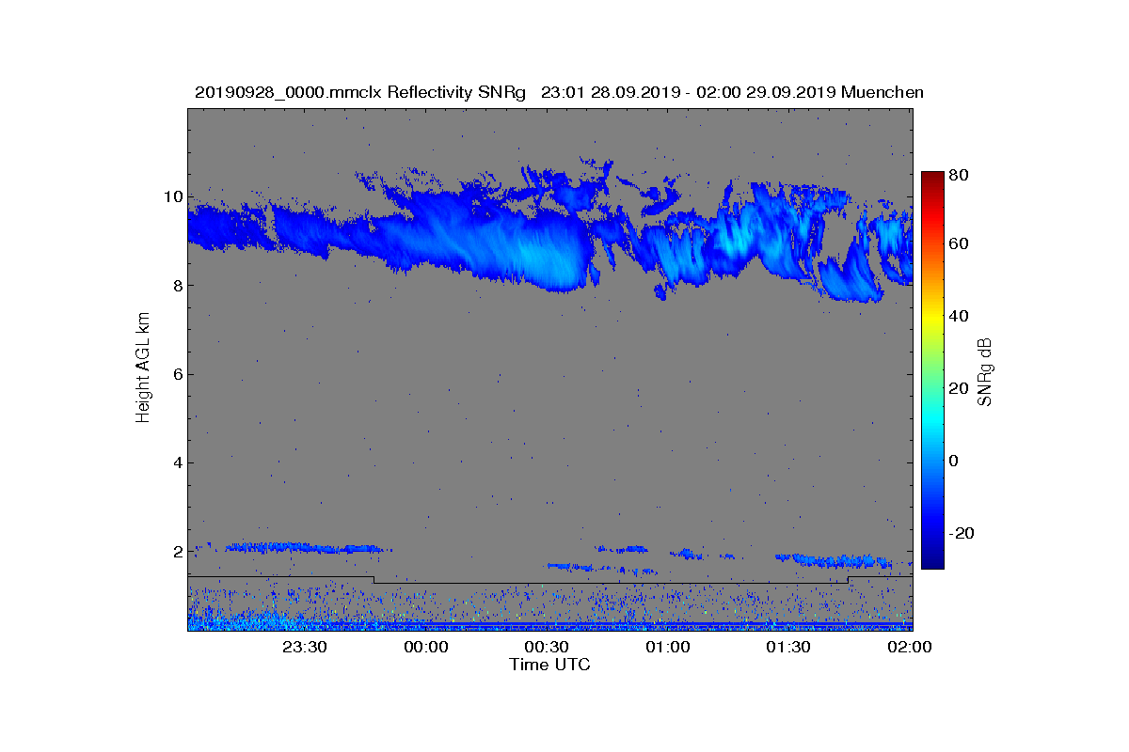Select the 'Height AGL km' y-axis label
The image size is (1129, 752).
click(143, 368)
